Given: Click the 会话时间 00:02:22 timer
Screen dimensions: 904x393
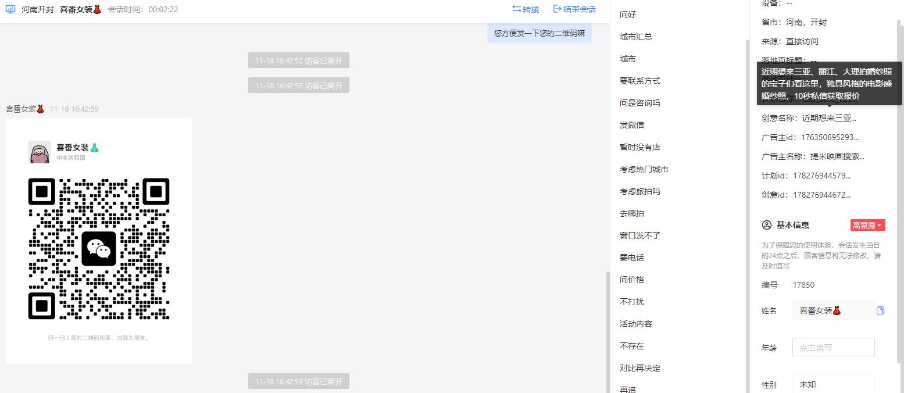Looking at the screenshot, I should point(143,9).
